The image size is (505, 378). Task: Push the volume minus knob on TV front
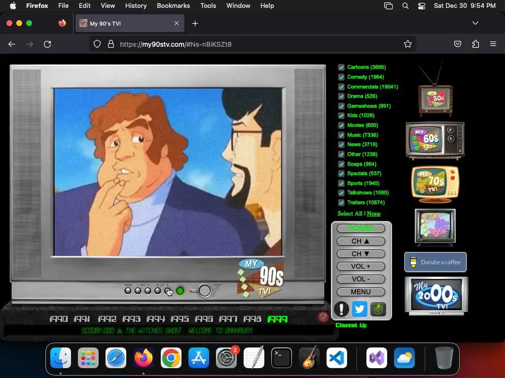[x=138, y=291]
